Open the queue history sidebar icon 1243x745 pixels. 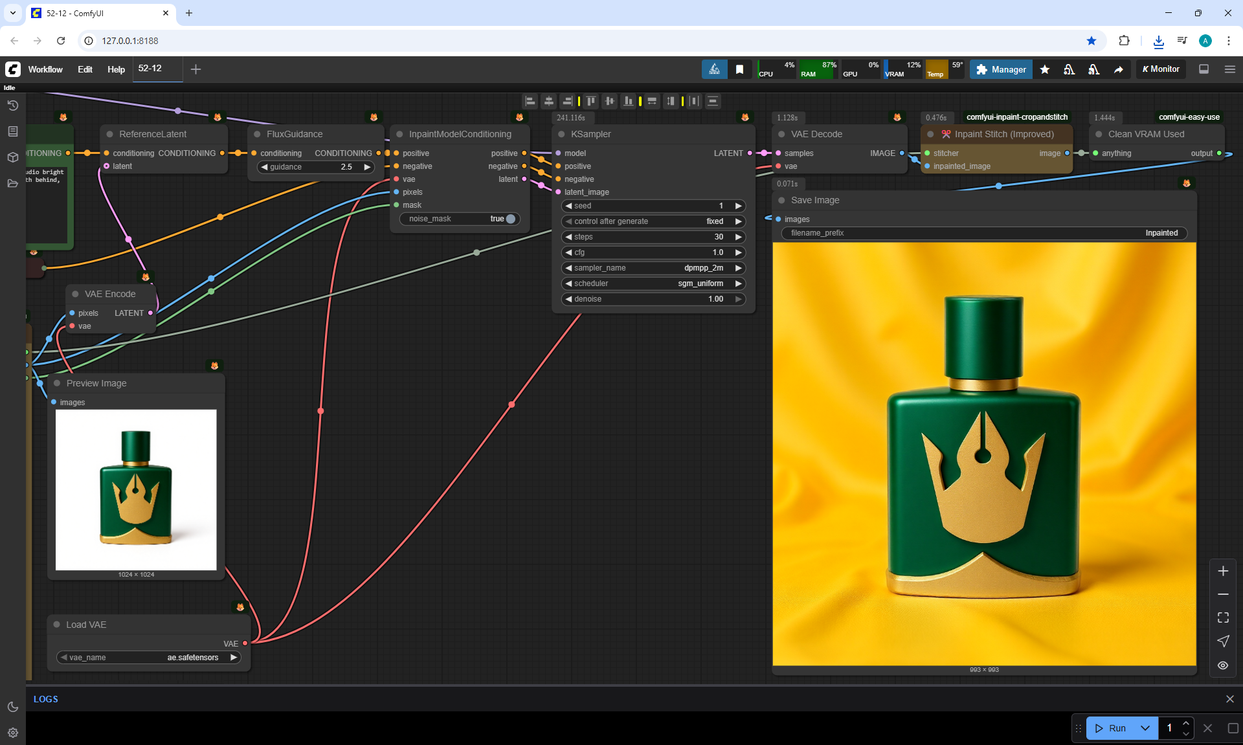12,106
